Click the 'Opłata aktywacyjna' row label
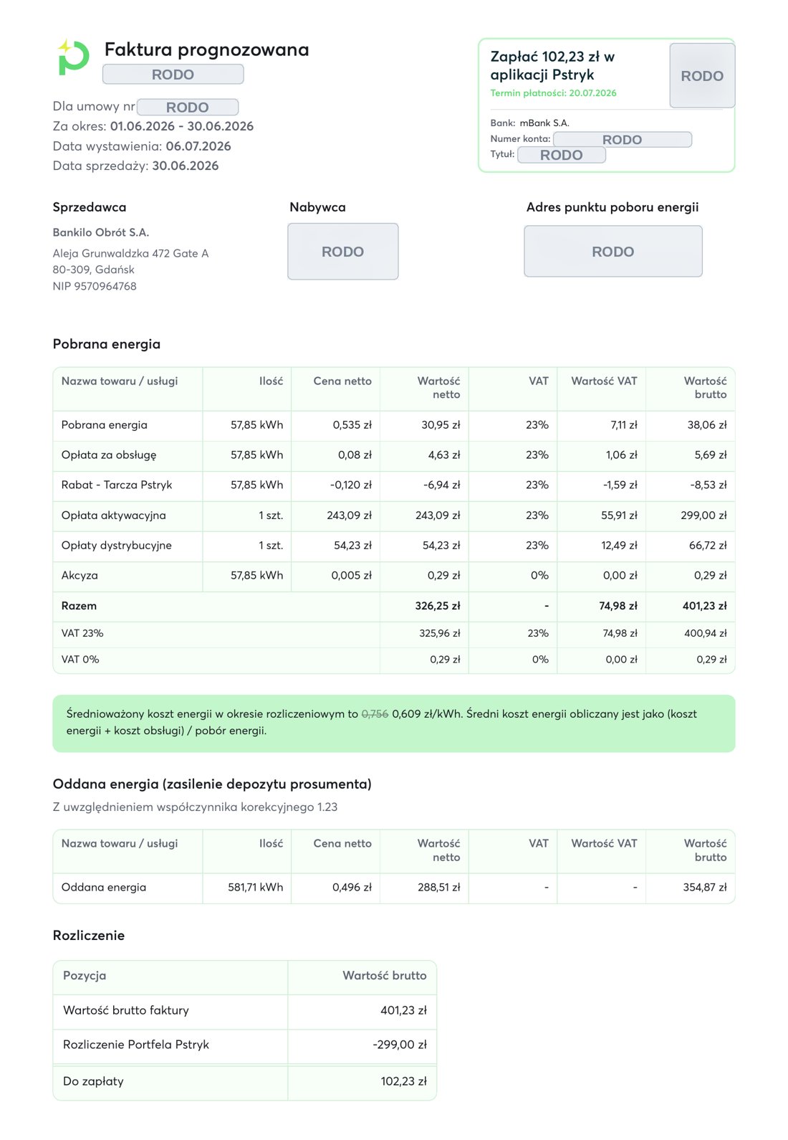The image size is (788, 1140). click(114, 516)
